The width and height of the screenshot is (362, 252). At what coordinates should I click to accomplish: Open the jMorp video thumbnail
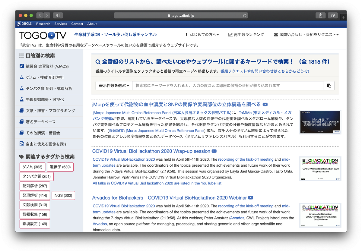pyautogui.click(x=320, y=122)
